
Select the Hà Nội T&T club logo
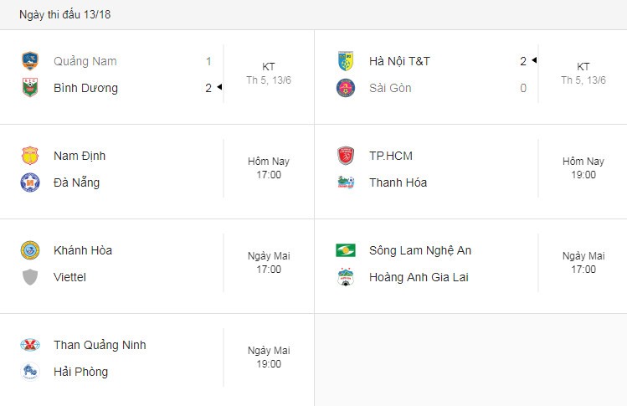coord(346,61)
